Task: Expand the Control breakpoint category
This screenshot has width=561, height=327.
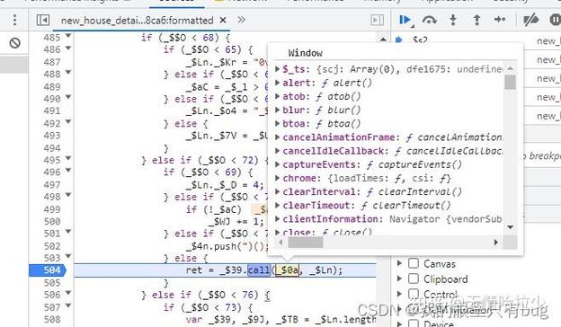Action: tap(399, 294)
